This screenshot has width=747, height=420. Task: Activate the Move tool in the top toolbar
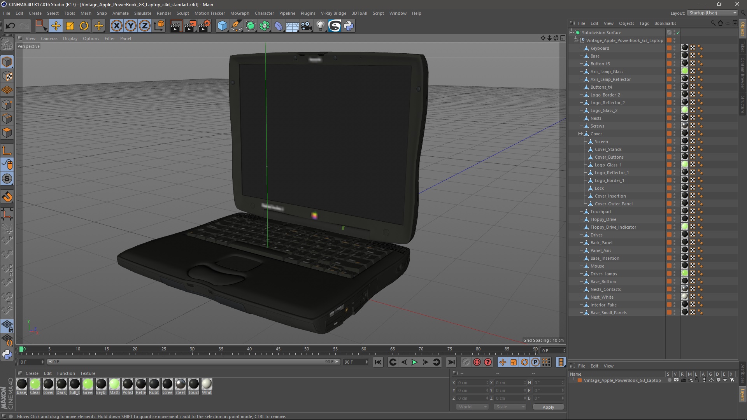click(56, 26)
